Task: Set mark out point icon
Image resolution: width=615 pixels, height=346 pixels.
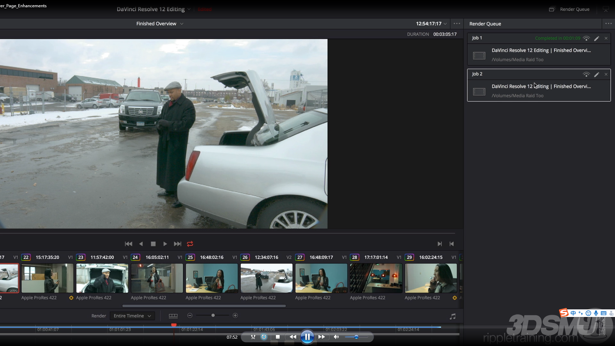Action: [x=451, y=244]
